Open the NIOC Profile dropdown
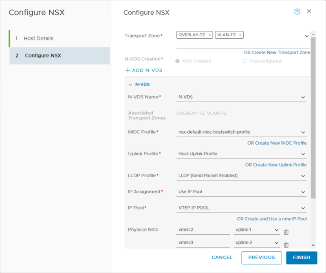 click(241, 132)
